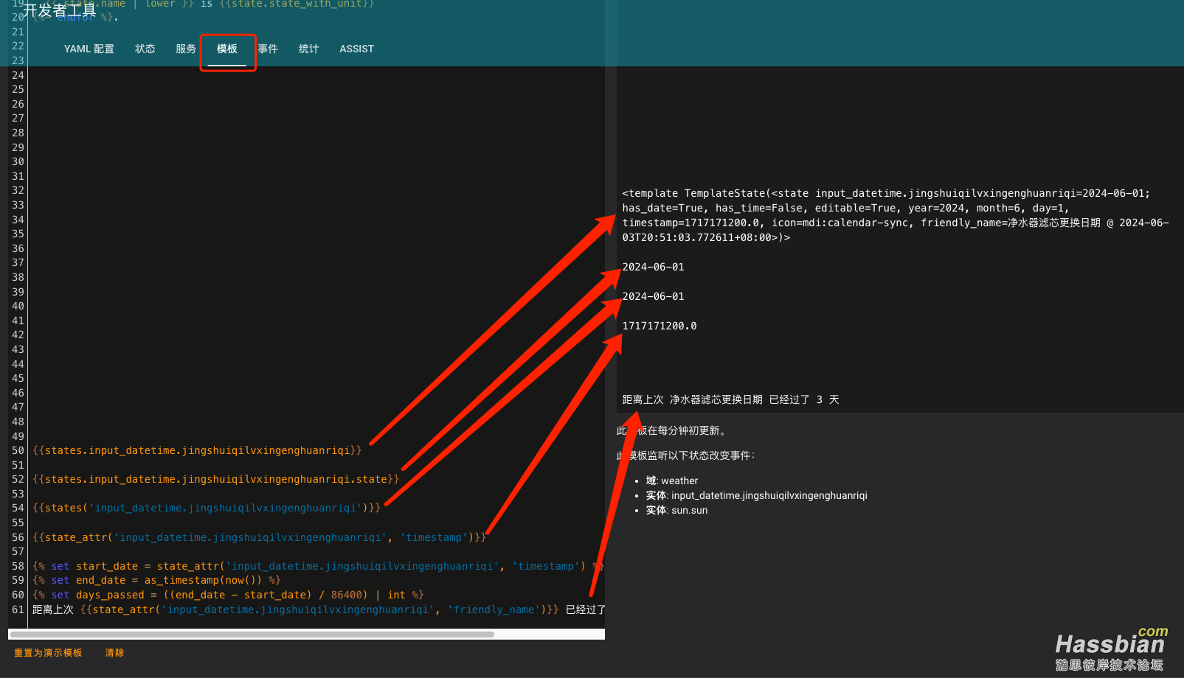Click the 此模板监听以下状态改变事件 text
Viewport: 1184px width, 678px height.
(686, 455)
